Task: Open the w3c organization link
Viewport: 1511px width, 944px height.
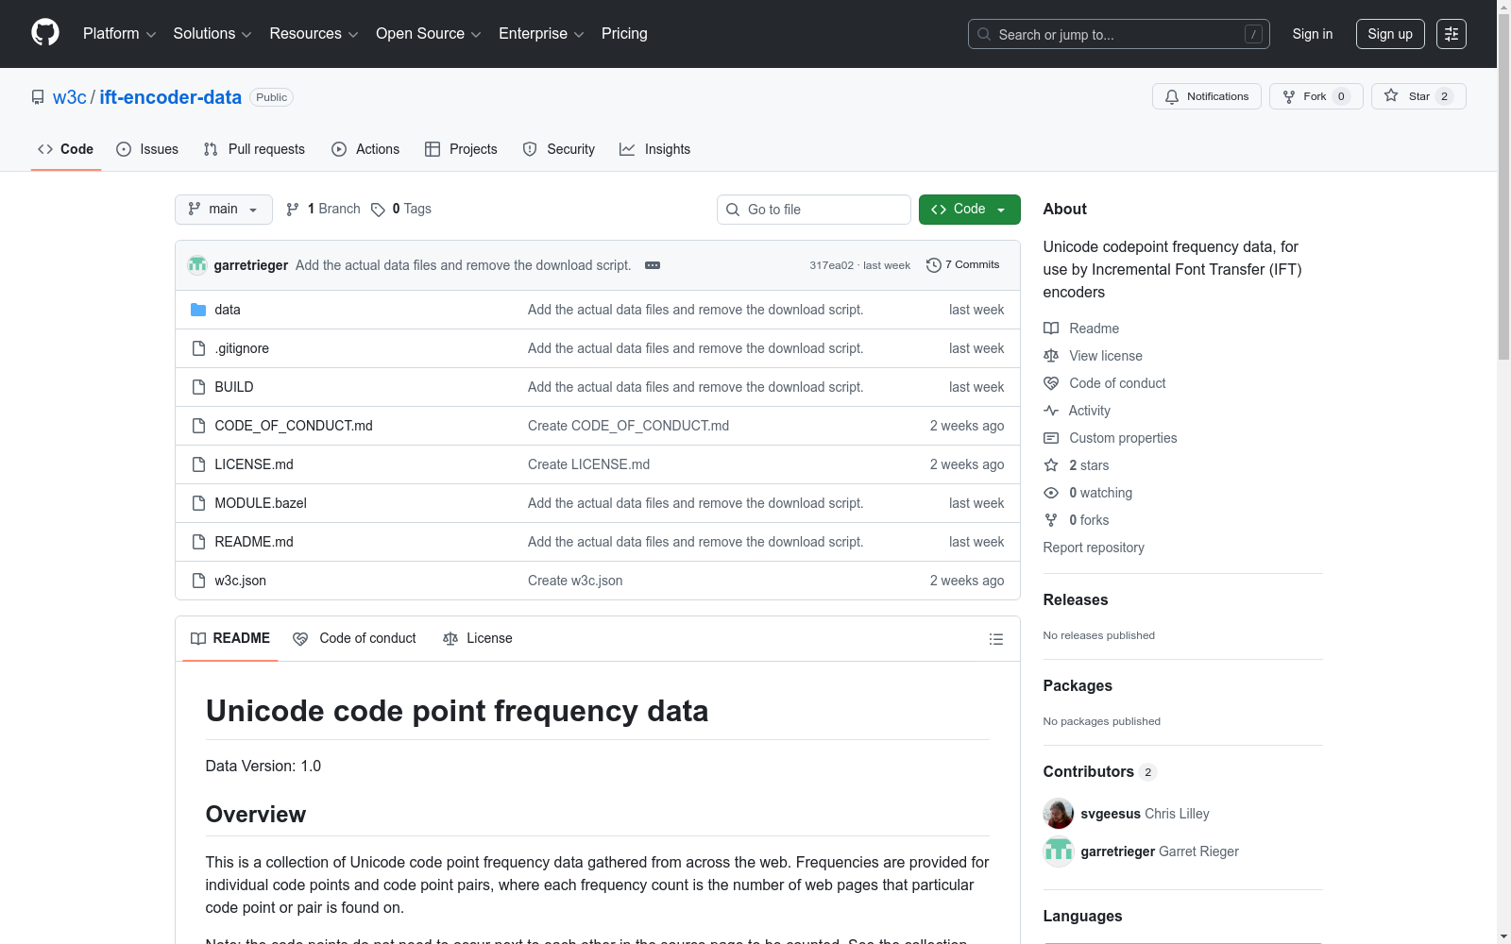Action: point(70,97)
